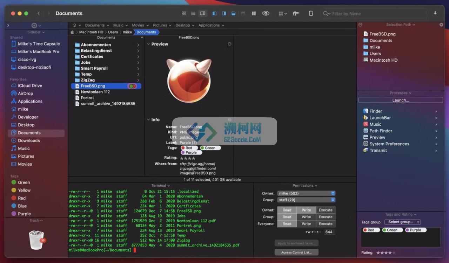Open AirDrop in sidebar

[x=22, y=94]
